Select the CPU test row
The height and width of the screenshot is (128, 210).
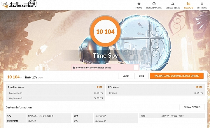pos(155,93)
